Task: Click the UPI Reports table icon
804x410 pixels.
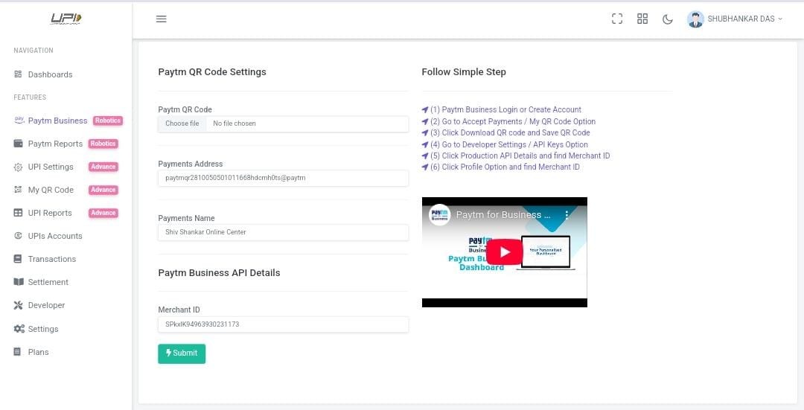Action: click(x=18, y=213)
